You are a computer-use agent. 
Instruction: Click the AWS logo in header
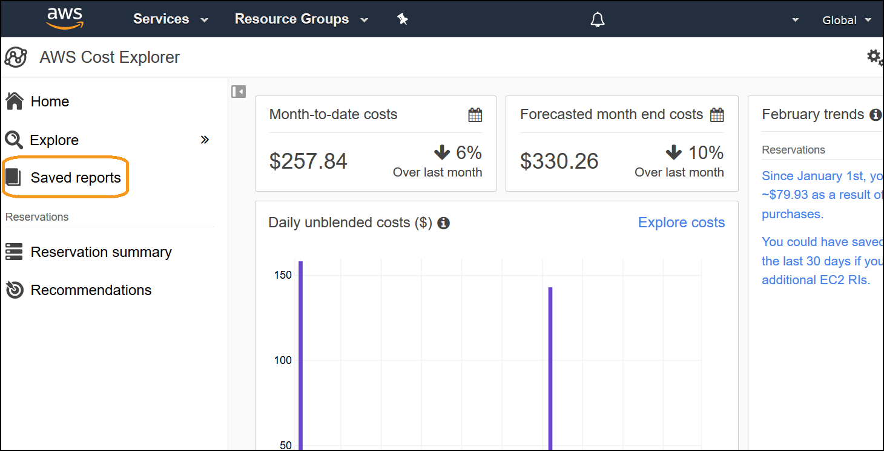[65, 18]
